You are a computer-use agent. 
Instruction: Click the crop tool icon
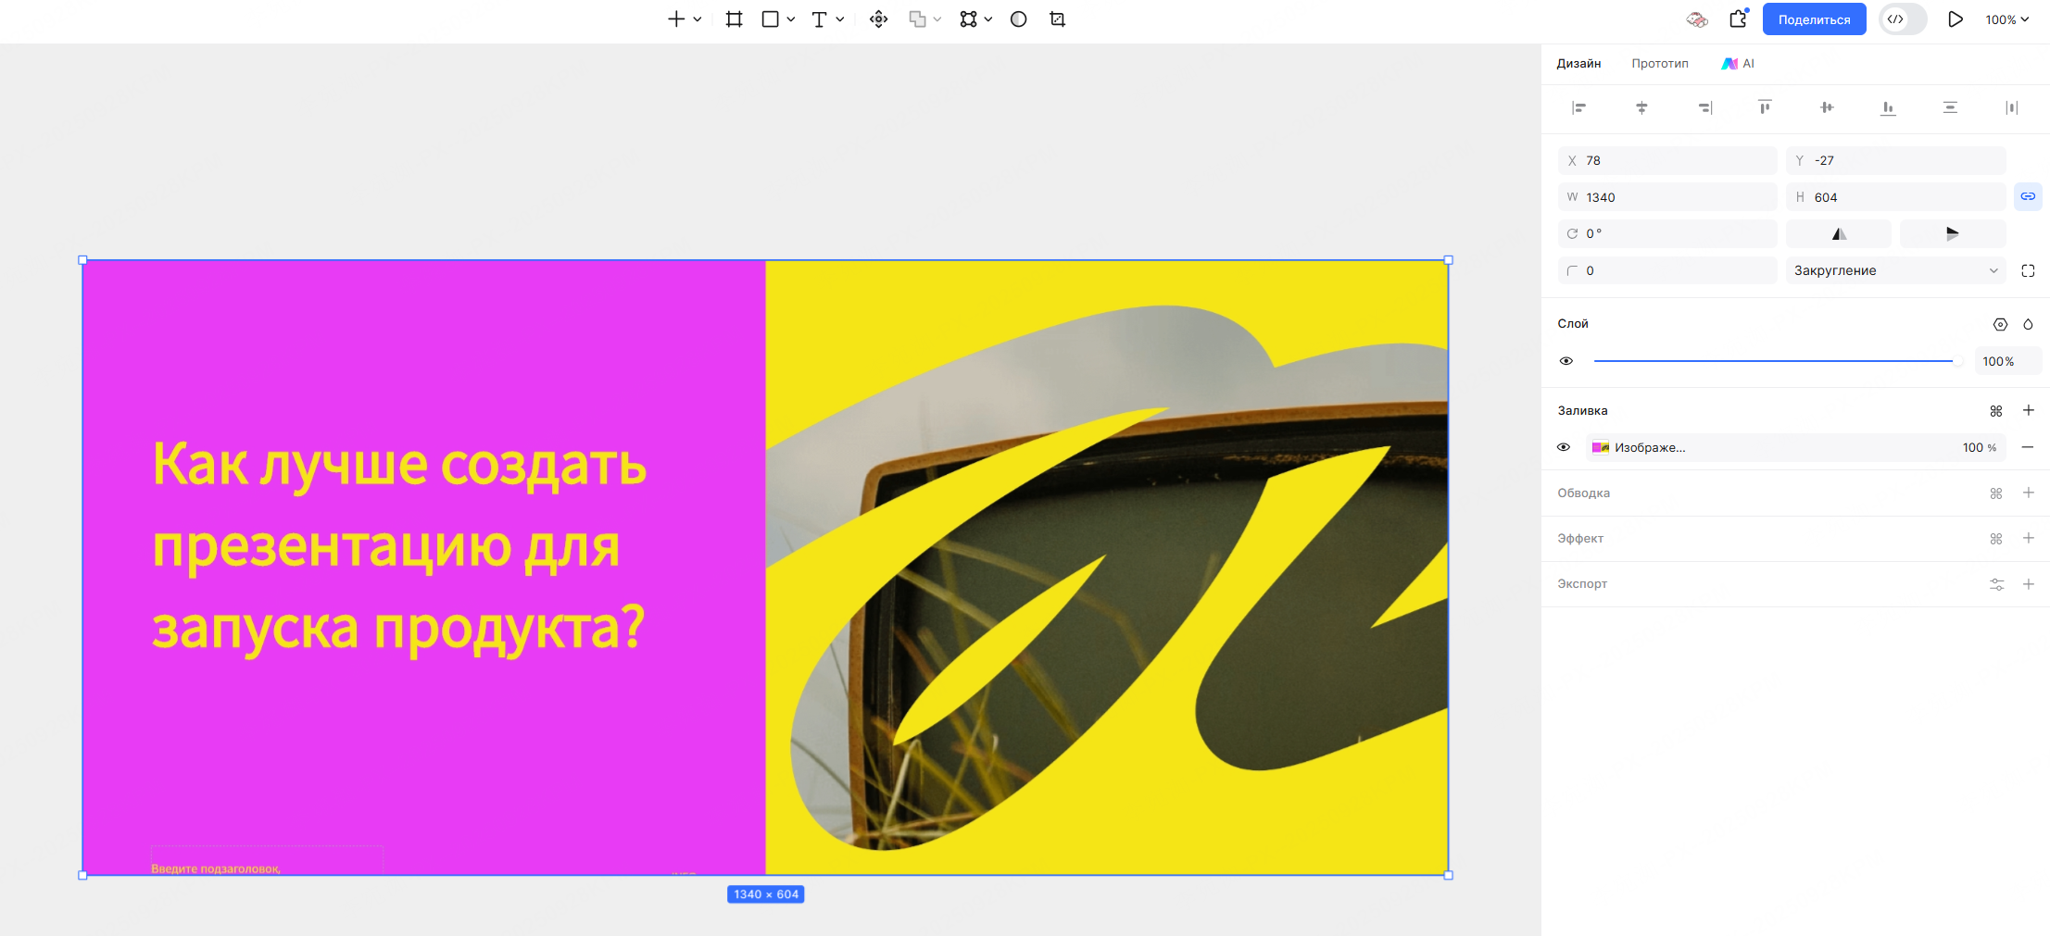point(1057,19)
